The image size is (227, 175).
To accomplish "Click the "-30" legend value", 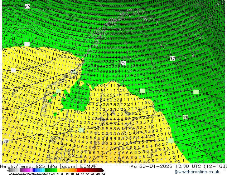I will 32,174.
